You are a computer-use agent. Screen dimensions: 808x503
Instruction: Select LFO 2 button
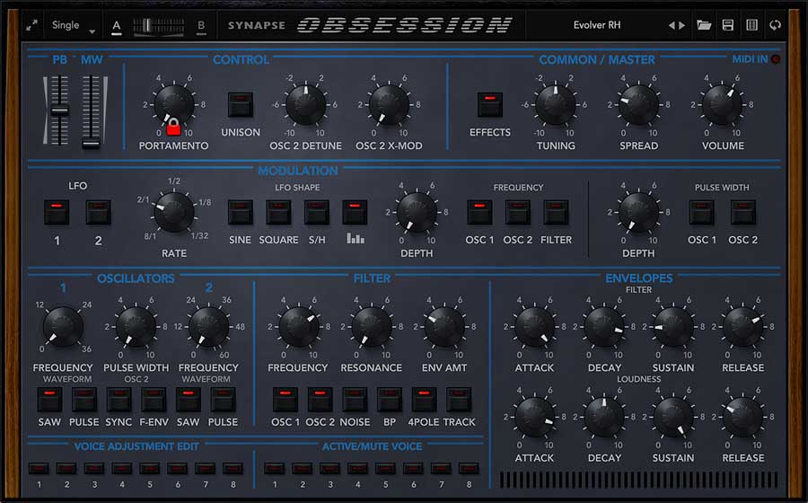tap(99, 212)
